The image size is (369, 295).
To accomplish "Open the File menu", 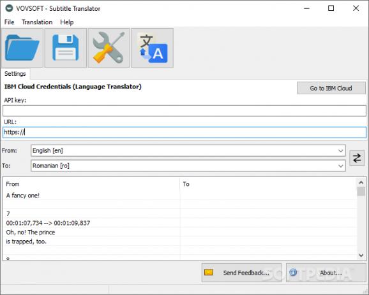I will pyautogui.click(x=9, y=22).
